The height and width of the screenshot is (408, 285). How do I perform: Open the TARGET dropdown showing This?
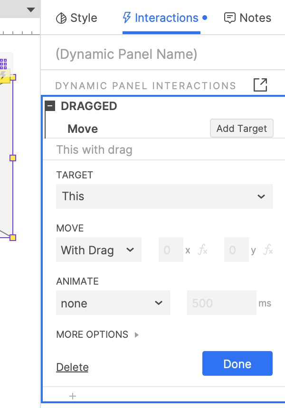pyautogui.click(x=164, y=196)
